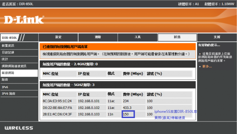Click the D-Link logo
237x134 pixels.
pyautogui.click(x=24, y=20)
